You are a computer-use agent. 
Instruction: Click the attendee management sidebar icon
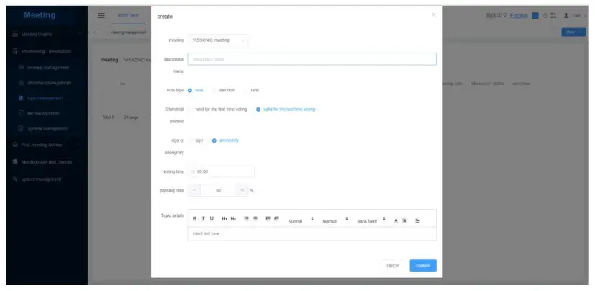tap(22, 83)
